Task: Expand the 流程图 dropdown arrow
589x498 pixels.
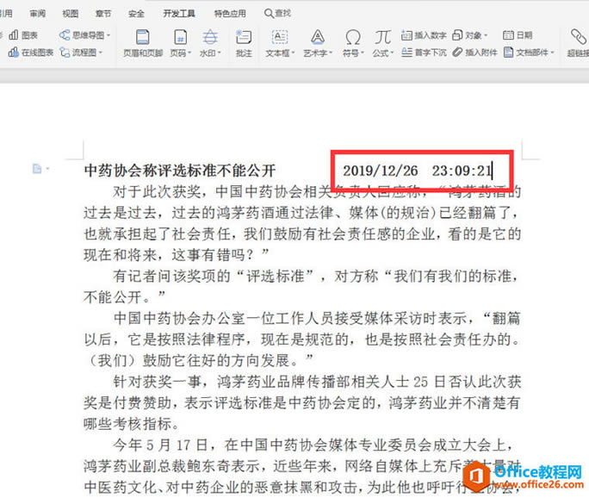Action: (101, 53)
